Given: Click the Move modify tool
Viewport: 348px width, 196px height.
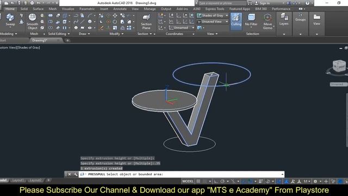Looking at the screenshot, I should pyautogui.click(x=115, y=16).
